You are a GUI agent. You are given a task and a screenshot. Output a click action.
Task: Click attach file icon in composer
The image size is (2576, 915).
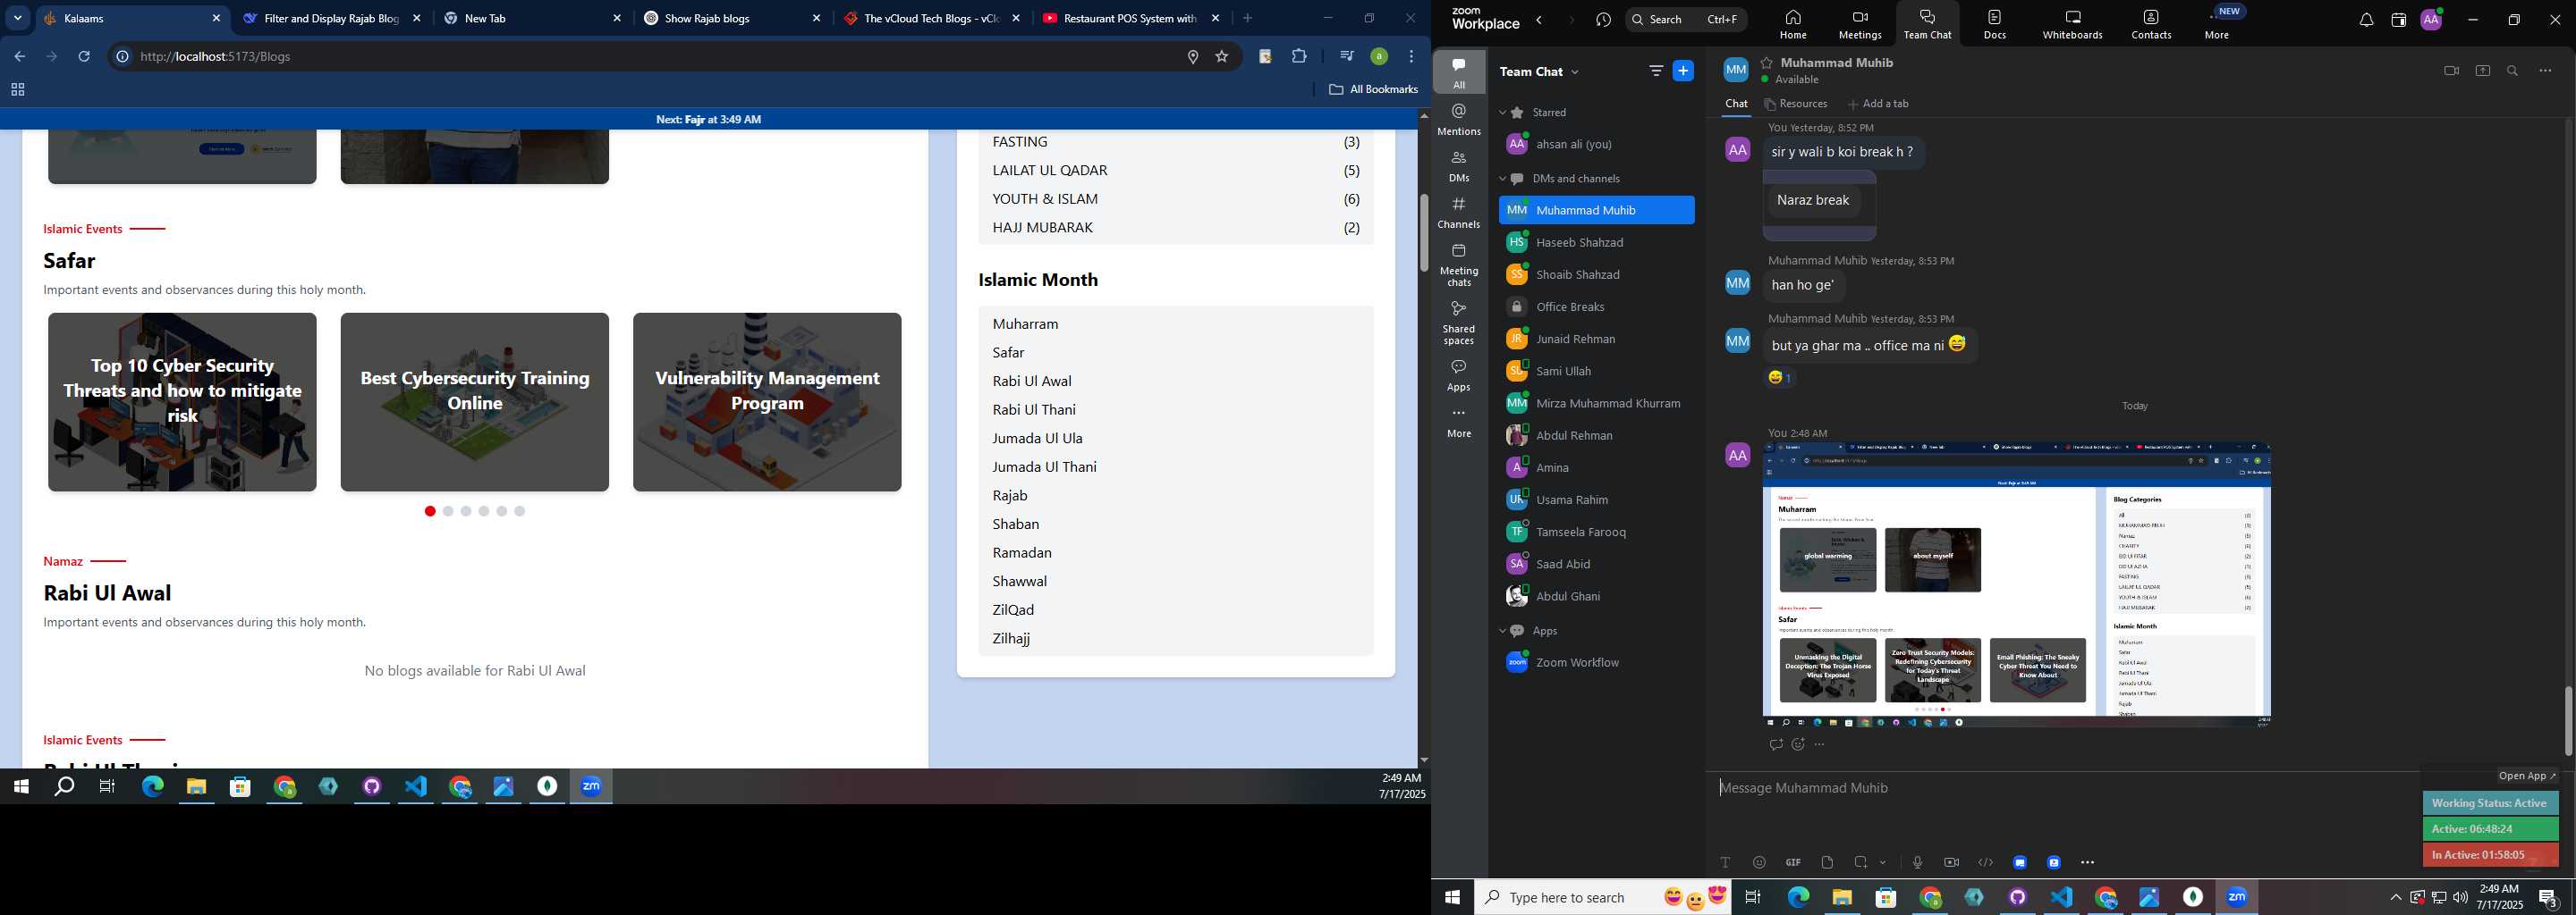click(1827, 862)
